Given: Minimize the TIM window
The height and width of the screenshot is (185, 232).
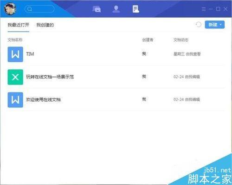Looking at the screenshot, I should 211,9.
